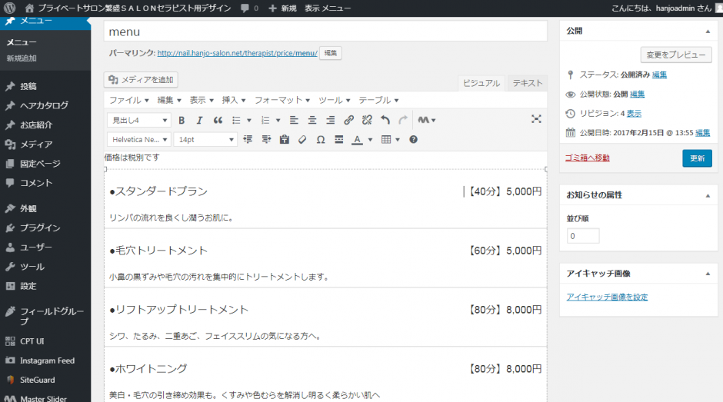This screenshot has height=402, width=723.
Task: Click the undo arrow
Action: 385,120
